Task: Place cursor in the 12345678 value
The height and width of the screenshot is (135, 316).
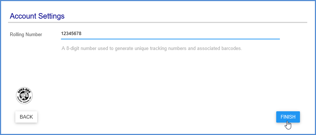Action: tap(71, 34)
